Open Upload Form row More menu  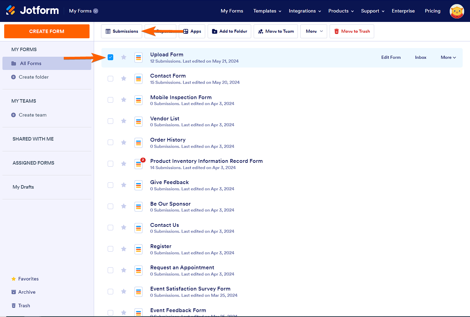pos(448,57)
